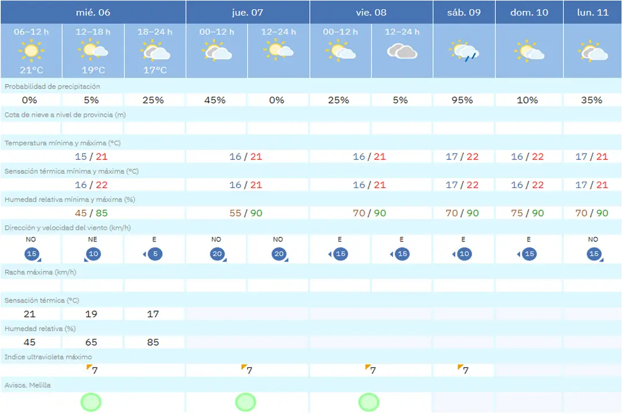Click the weather icon for jue. 07 00–12 h
The width and height of the screenshot is (622, 414).
(217, 51)
